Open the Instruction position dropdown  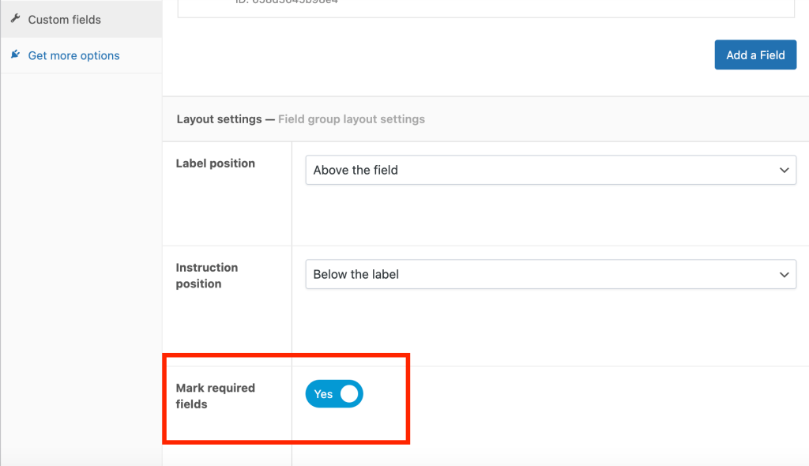(551, 274)
